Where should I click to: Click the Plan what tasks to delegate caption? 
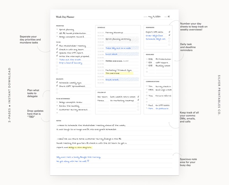coord(33,93)
